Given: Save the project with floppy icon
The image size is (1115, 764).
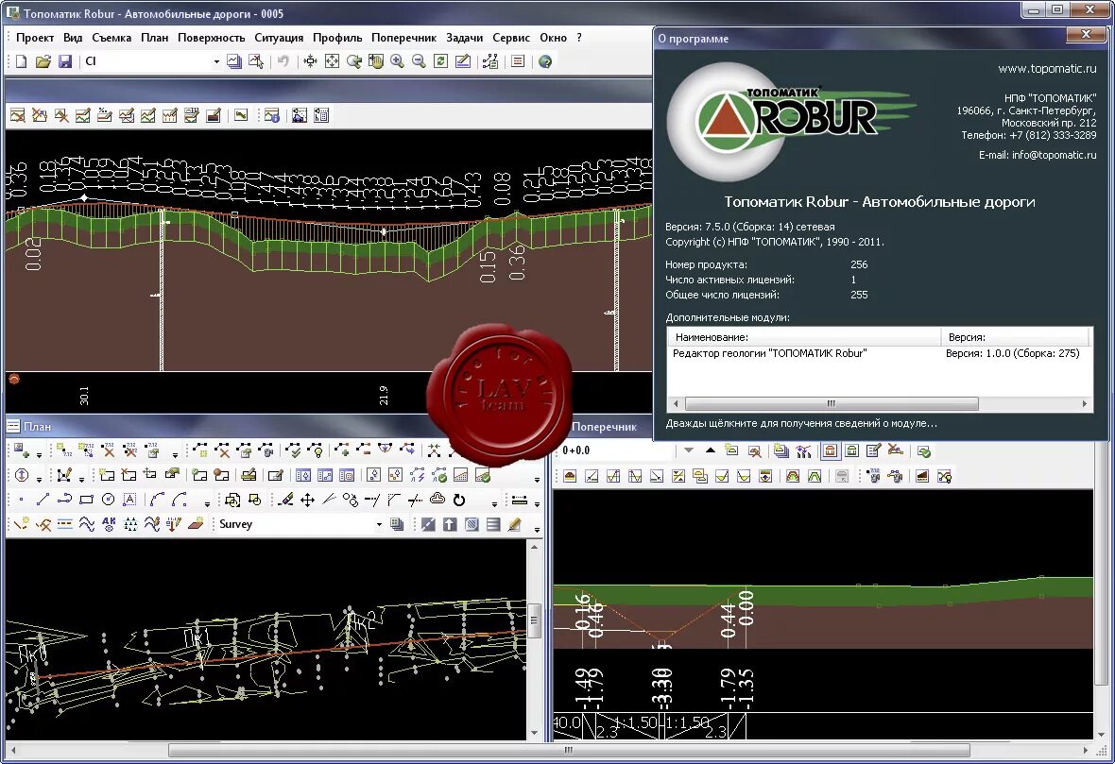Looking at the screenshot, I should [x=64, y=61].
